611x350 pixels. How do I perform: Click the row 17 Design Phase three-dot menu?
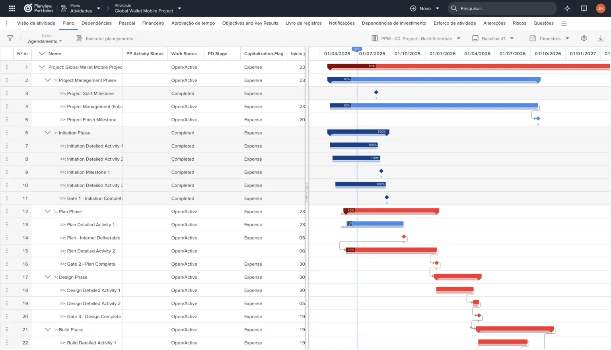coord(7,277)
